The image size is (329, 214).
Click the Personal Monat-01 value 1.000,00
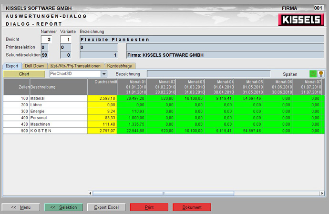(x=132, y=118)
